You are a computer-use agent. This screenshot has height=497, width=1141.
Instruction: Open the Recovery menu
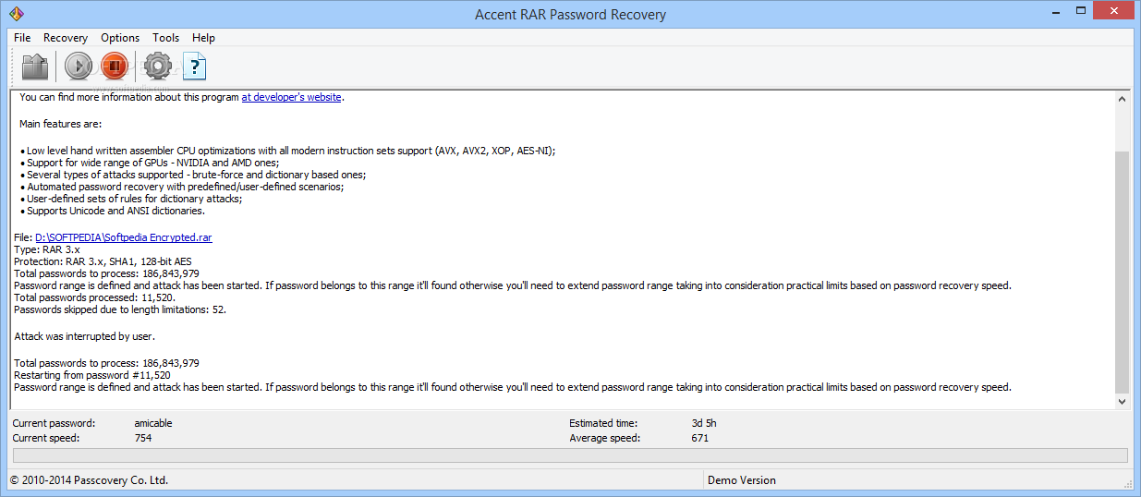coord(66,38)
